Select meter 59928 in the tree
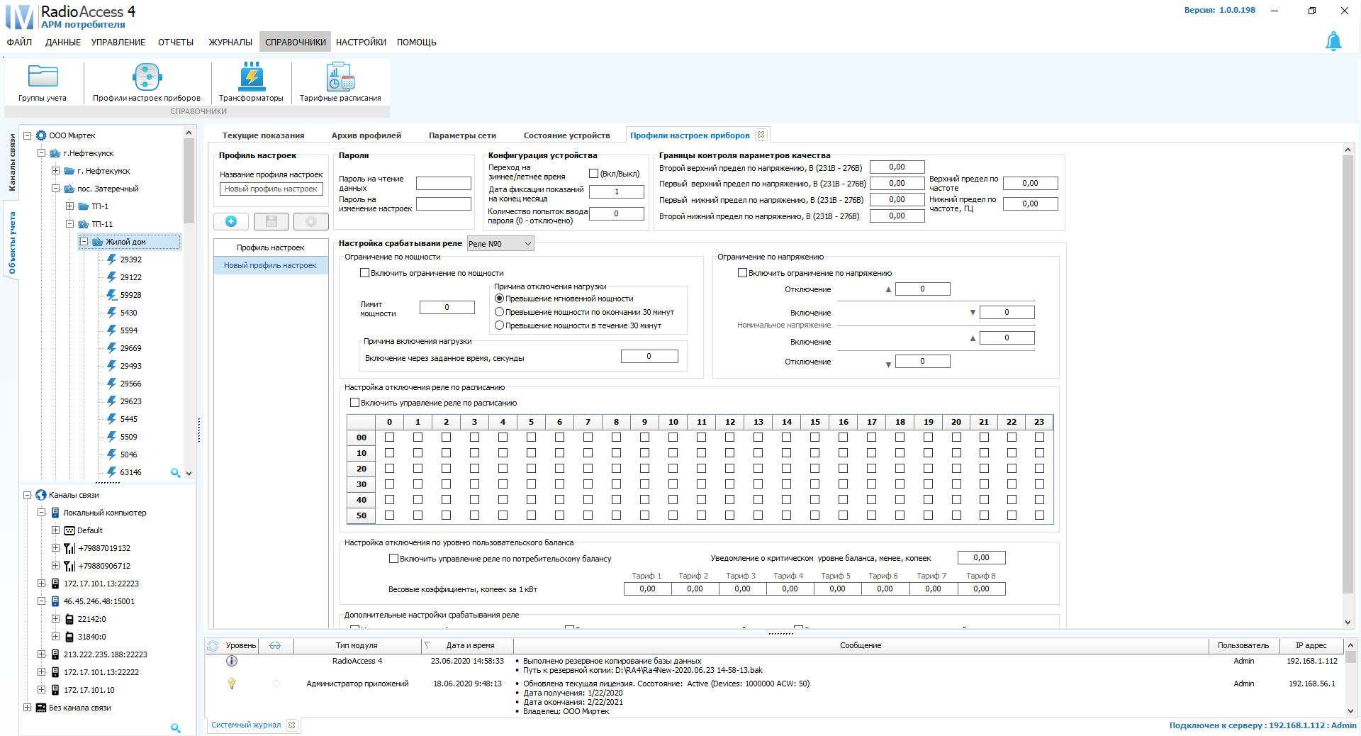The width and height of the screenshot is (1361, 736). 130,295
